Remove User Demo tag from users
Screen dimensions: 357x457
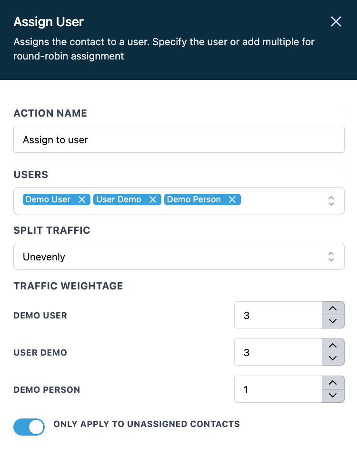click(153, 199)
